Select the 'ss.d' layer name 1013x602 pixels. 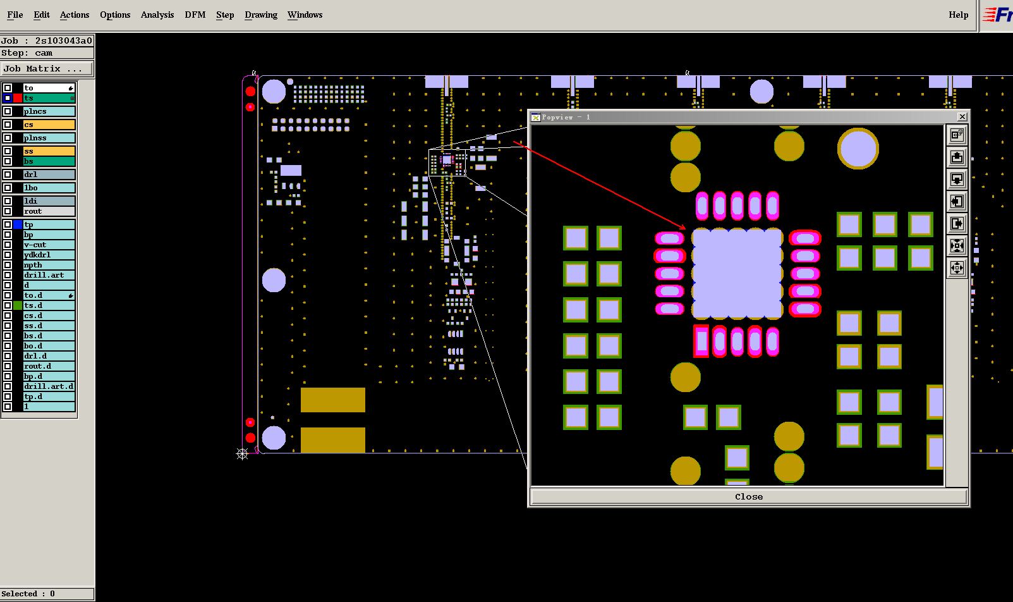(49, 326)
